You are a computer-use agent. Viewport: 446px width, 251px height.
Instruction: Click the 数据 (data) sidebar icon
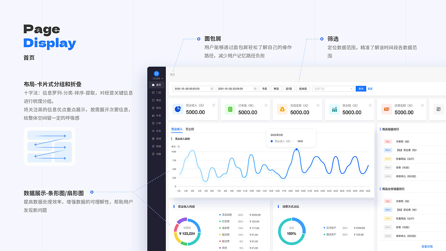pyautogui.click(x=157, y=146)
